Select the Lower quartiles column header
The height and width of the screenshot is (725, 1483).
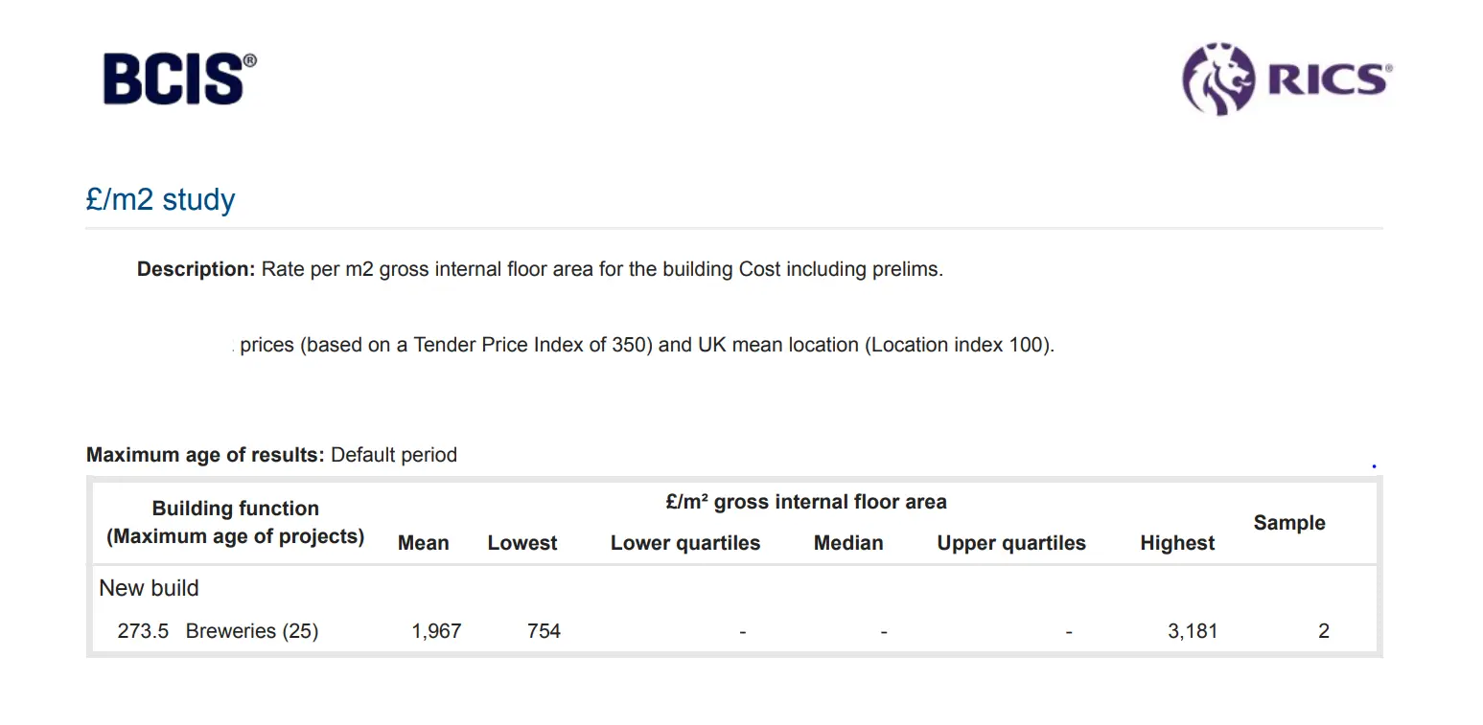[x=685, y=543]
